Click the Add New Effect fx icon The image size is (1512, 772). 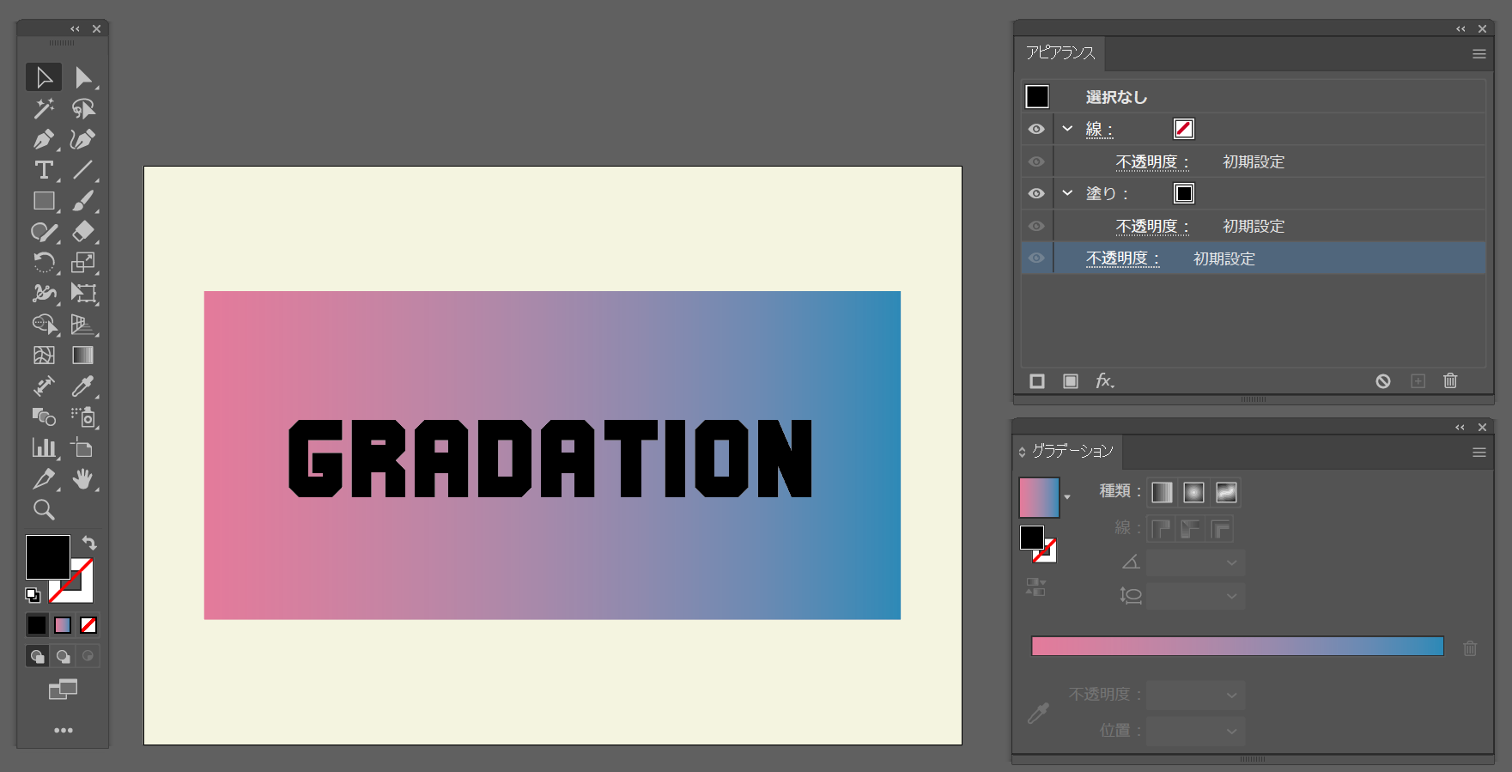coord(1104,380)
